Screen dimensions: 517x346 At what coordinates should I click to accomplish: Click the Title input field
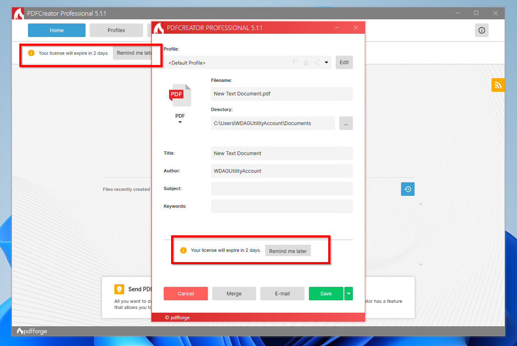(282, 153)
